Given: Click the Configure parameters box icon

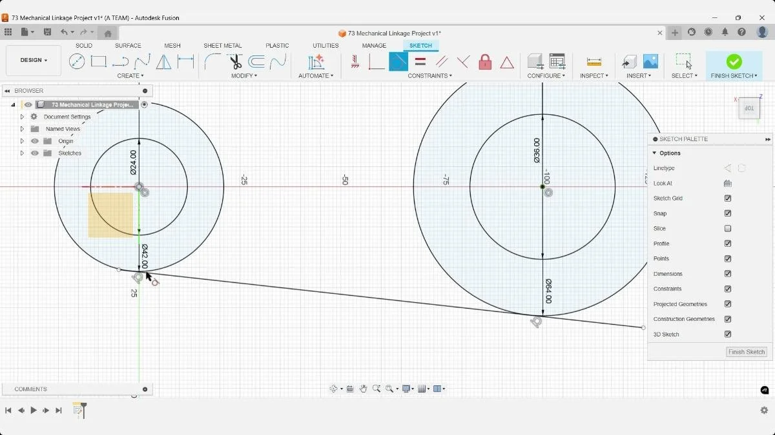Looking at the screenshot, I should (x=535, y=62).
